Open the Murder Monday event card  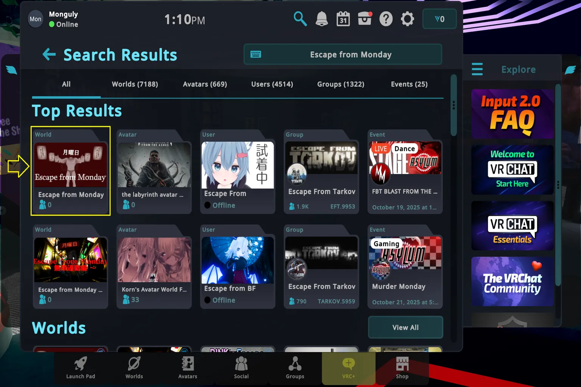pos(405,266)
